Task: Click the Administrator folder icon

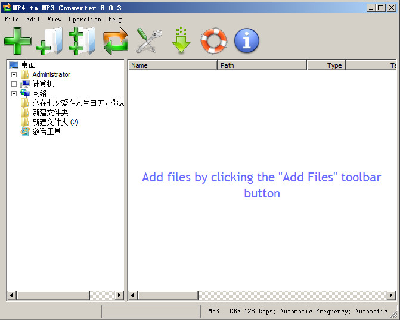Action: point(25,74)
